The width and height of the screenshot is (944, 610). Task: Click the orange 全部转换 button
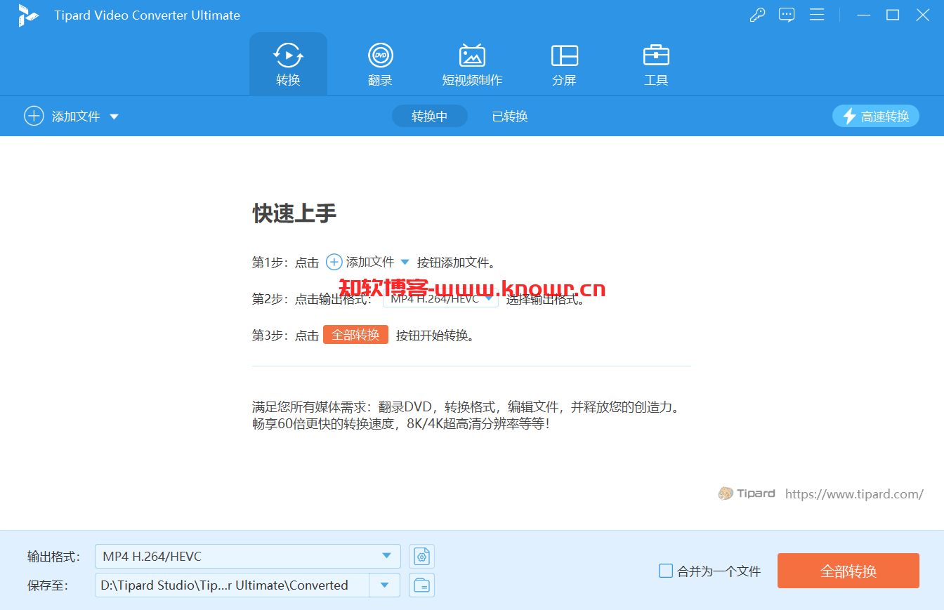tap(848, 571)
